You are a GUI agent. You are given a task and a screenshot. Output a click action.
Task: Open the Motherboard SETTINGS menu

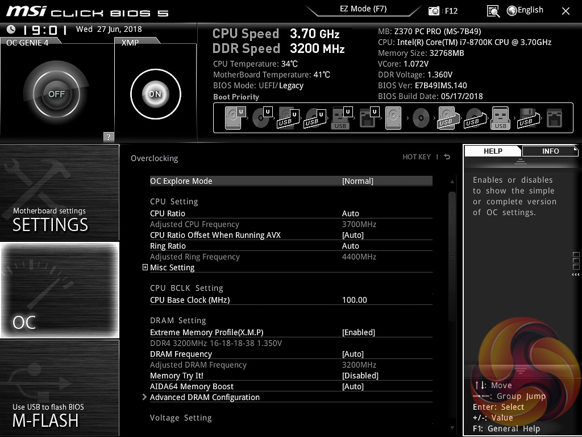click(59, 193)
